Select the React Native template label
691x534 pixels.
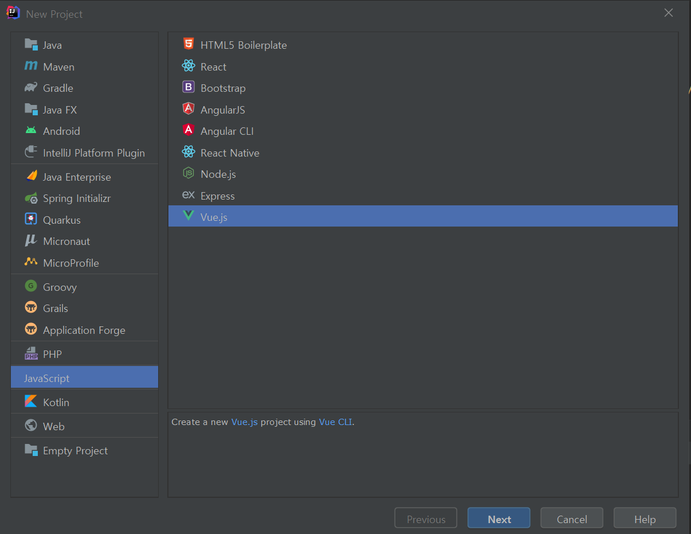(x=230, y=153)
